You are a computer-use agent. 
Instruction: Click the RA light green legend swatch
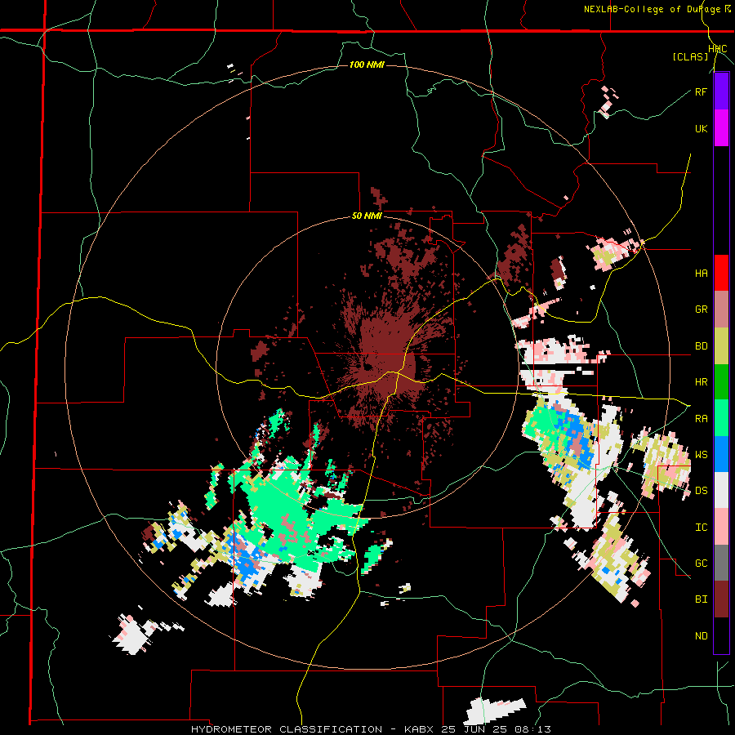click(721, 418)
